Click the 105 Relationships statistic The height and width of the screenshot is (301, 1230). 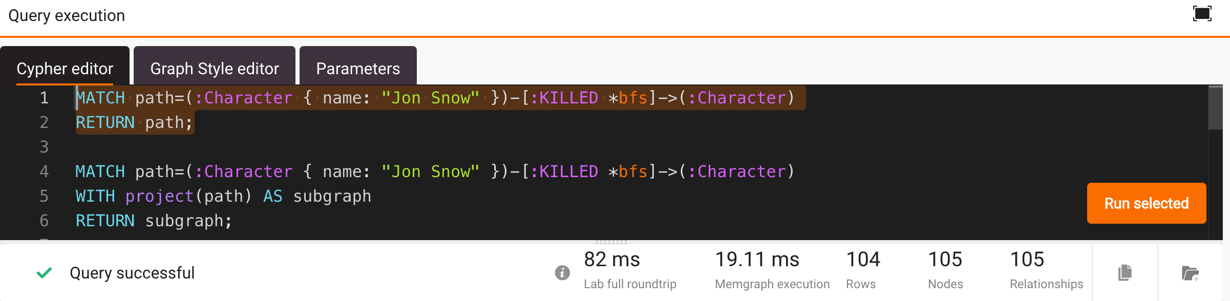click(1046, 270)
